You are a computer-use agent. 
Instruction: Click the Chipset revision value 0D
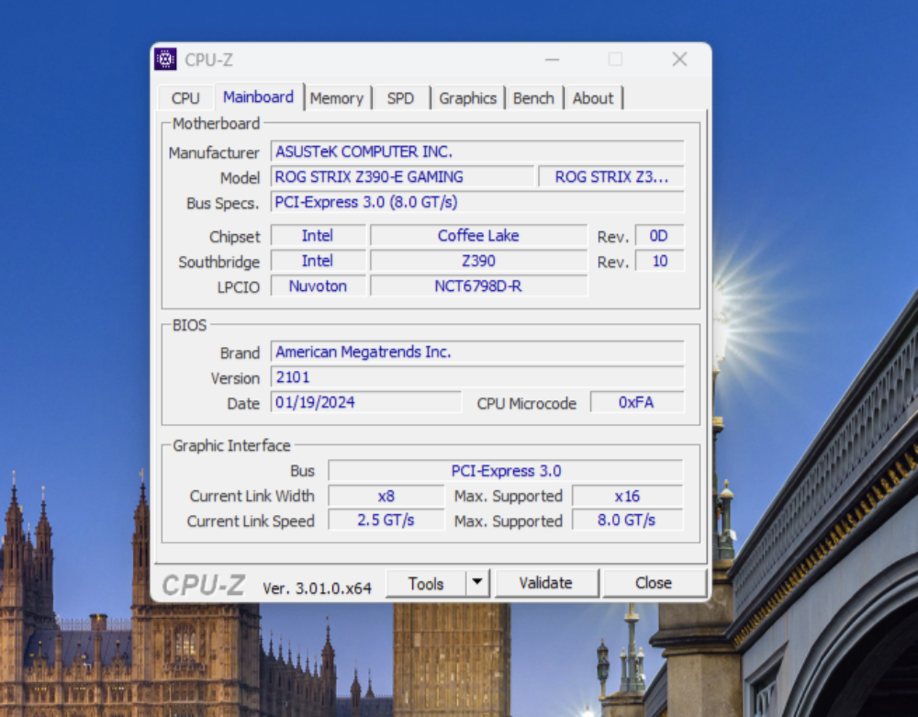coord(659,235)
